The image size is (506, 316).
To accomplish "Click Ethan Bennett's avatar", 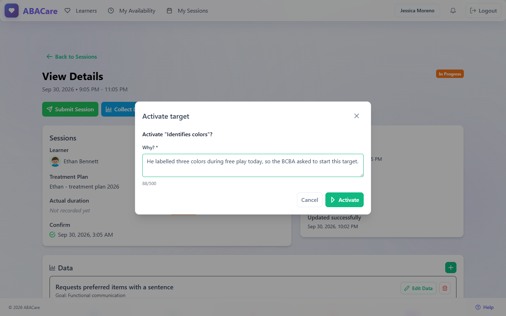I will 55,161.
